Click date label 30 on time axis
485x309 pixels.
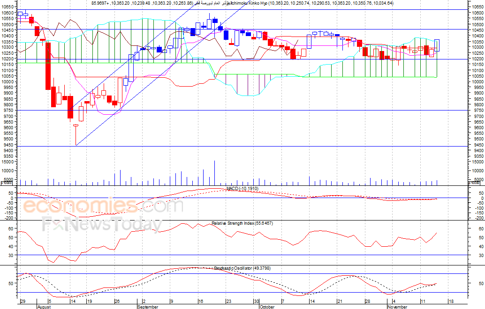256,302
